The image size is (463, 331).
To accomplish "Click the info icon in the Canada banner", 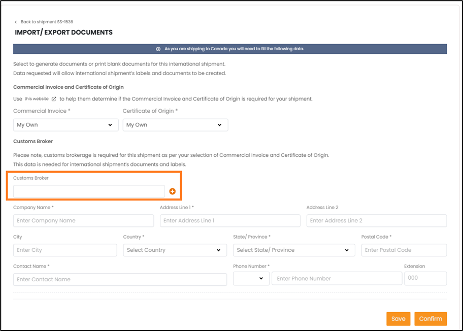I will click(158, 49).
